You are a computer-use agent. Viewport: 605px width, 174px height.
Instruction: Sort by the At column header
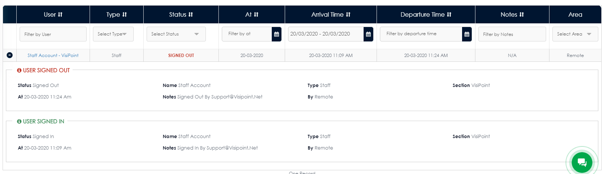click(x=252, y=14)
